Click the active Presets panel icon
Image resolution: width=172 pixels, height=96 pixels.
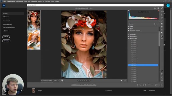162,36
